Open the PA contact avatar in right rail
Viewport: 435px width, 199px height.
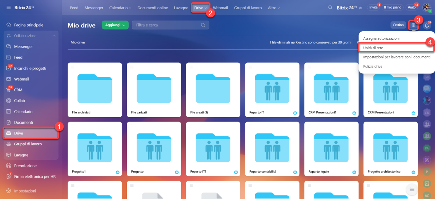point(427,148)
